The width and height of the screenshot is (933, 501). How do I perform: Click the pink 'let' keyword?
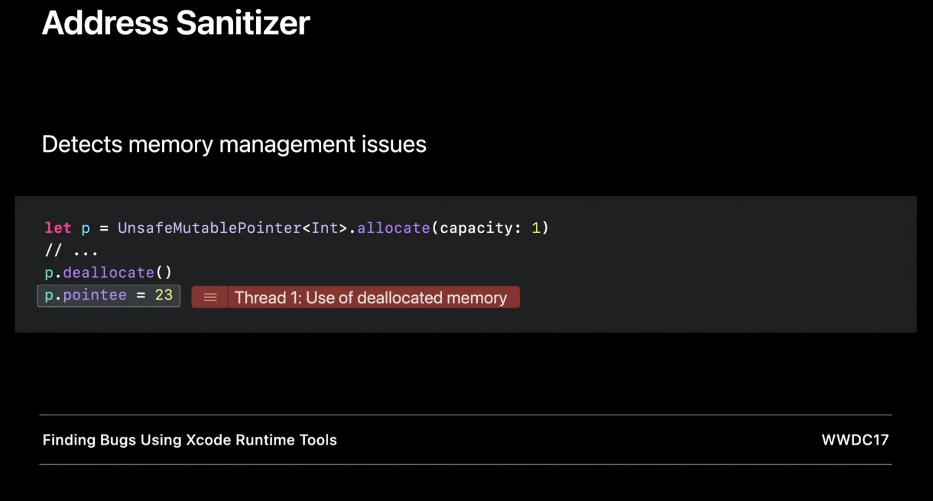(x=58, y=228)
